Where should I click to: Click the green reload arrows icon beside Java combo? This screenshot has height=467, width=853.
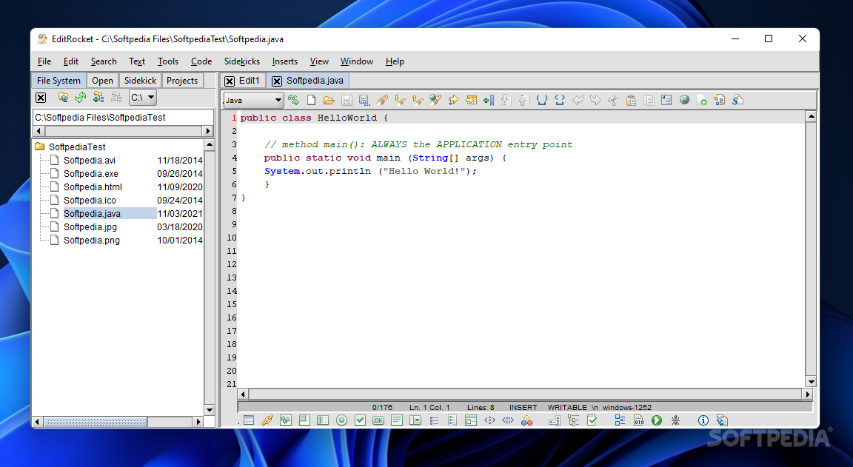(294, 100)
